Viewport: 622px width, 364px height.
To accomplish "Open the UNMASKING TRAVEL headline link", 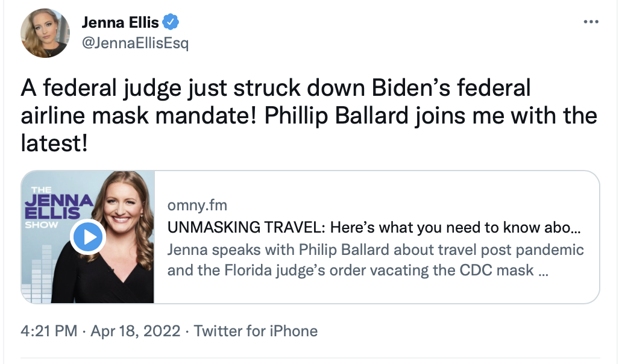I will [x=374, y=228].
